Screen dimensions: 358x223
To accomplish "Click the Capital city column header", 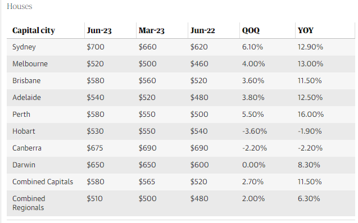I will pyautogui.click(x=34, y=30).
